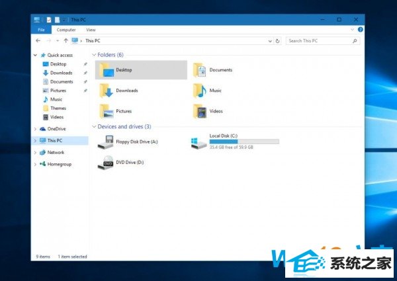The width and height of the screenshot is (397, 281).
Task: Open the Music folder icon in main pane
Action: coord(199,90)
